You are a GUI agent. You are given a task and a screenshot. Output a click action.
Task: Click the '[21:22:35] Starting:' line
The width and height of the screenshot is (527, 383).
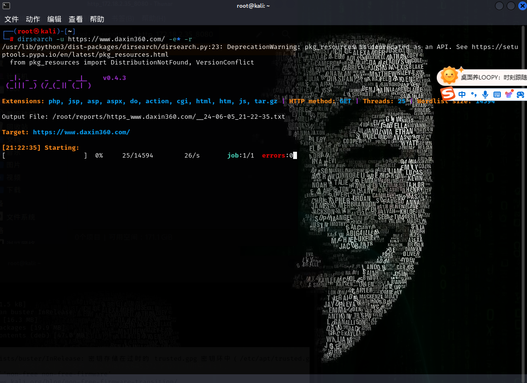point(41,148)
